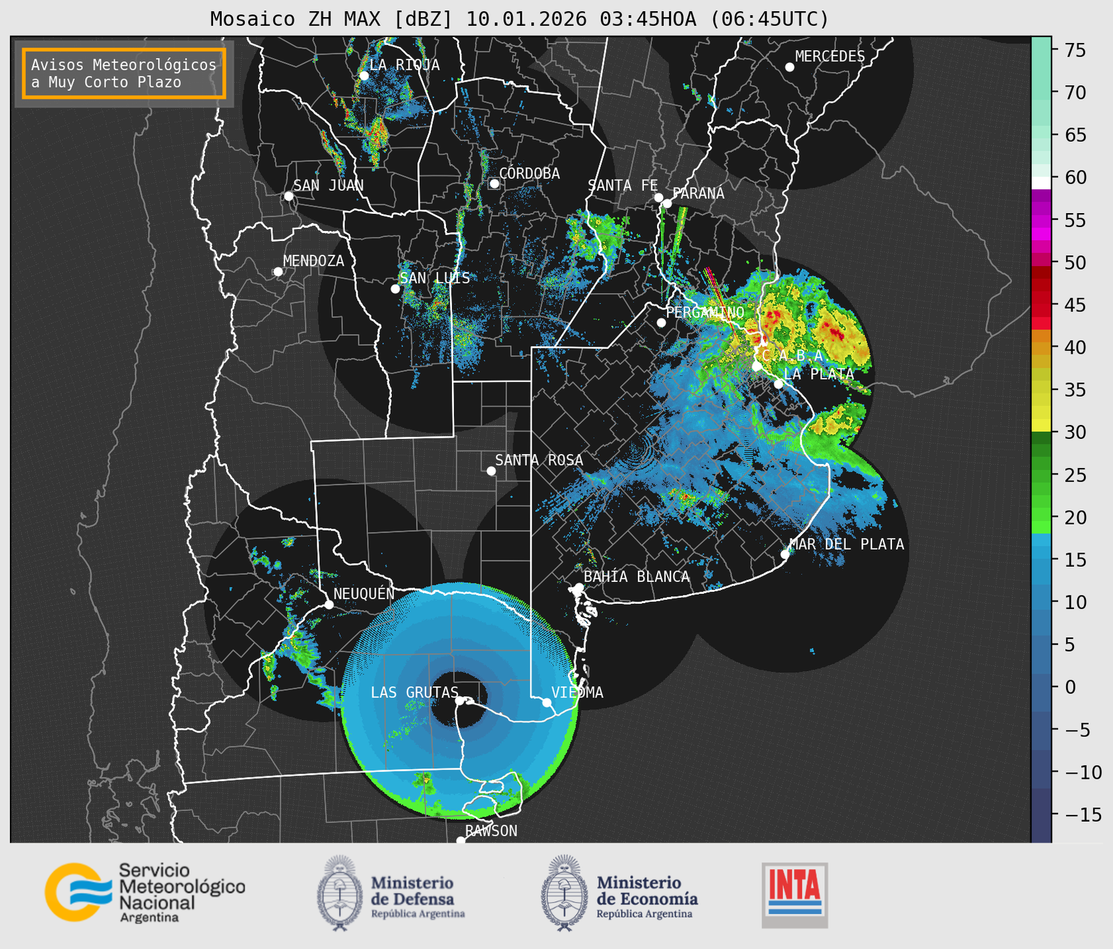Click the 75 dBZ value on color scale
The image size is (1113, 949).
(x=1075, y=50)
